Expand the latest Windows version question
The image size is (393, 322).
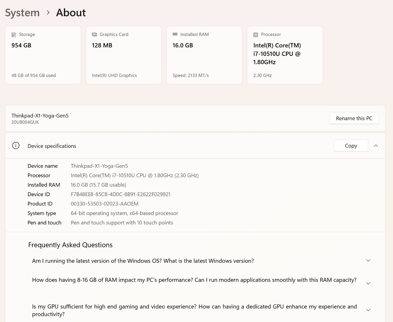pyautogui.click(x=368, y=261)
